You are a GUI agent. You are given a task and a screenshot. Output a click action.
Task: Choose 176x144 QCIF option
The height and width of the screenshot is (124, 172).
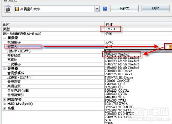115,84
